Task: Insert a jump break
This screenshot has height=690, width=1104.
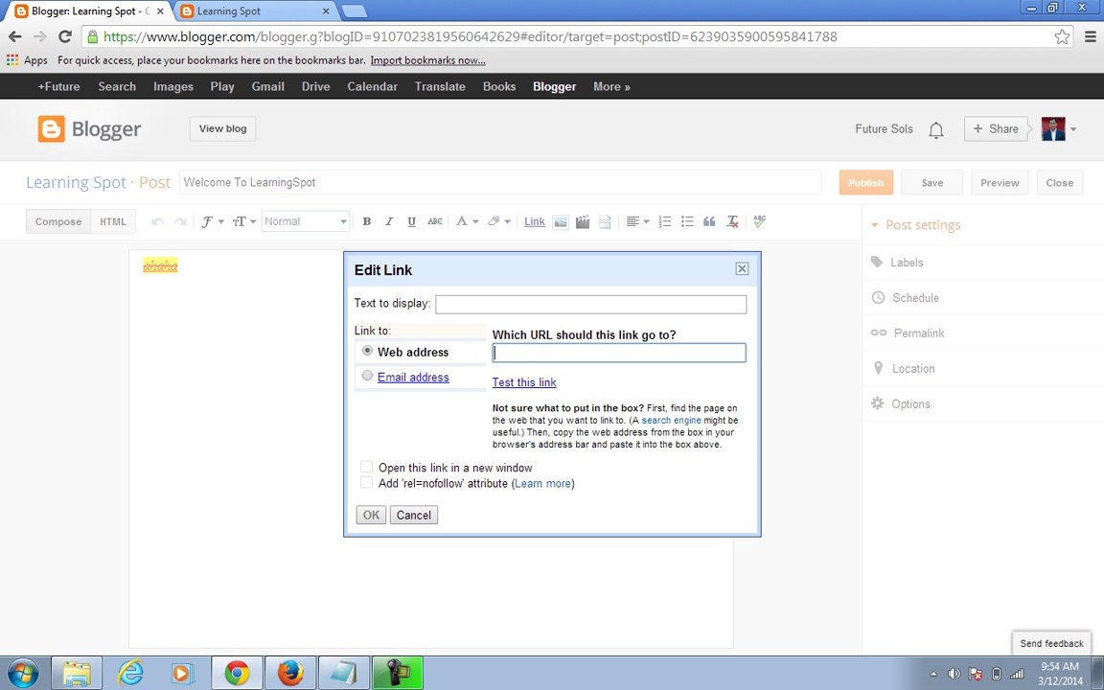Action: [605, 221]
